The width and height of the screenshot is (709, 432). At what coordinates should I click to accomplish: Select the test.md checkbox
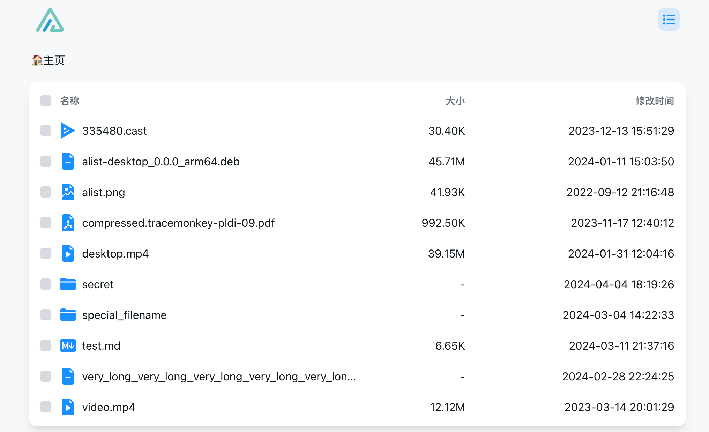46,345
